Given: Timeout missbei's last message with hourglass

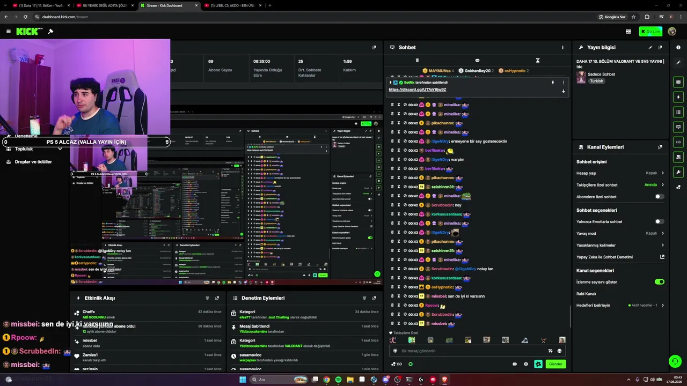Looking at the screenshot, I should 398,324.
